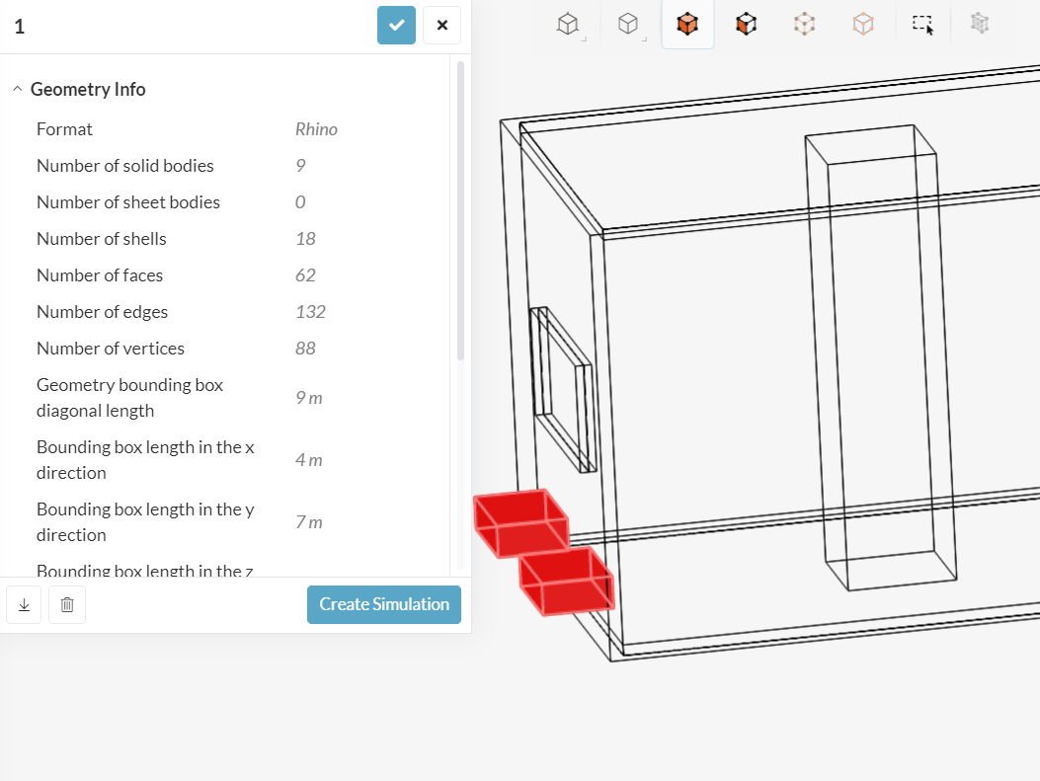Click the Number of vertices value 88
1040x781 pixels.
point(305,349)
